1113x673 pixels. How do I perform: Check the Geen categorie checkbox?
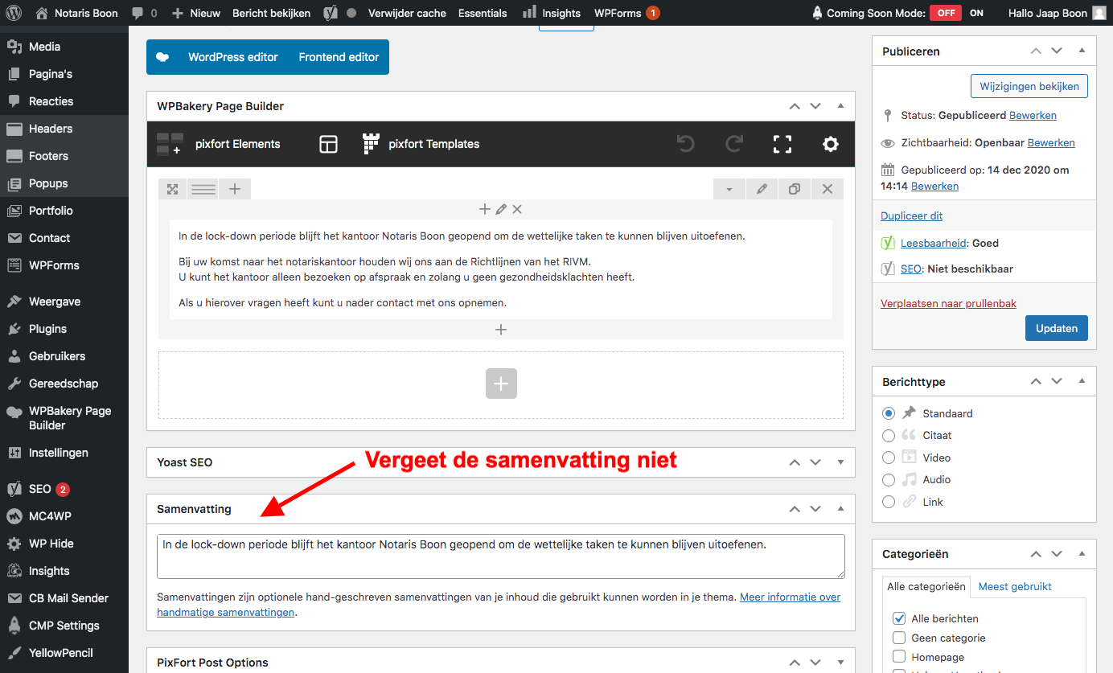[x=899, y=638]
